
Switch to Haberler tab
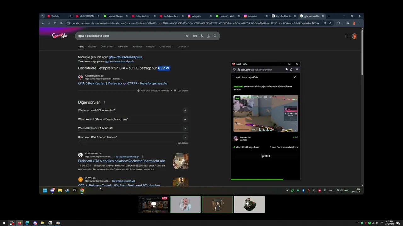click(x=137, y=46)
